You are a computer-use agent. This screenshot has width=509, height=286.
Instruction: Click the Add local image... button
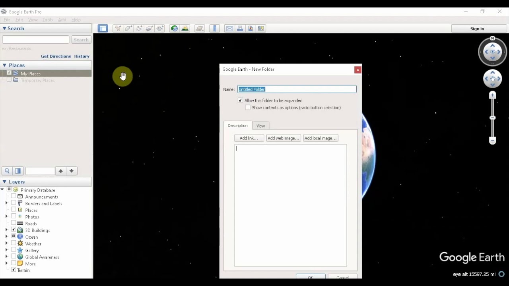click(x=321, y=138)
